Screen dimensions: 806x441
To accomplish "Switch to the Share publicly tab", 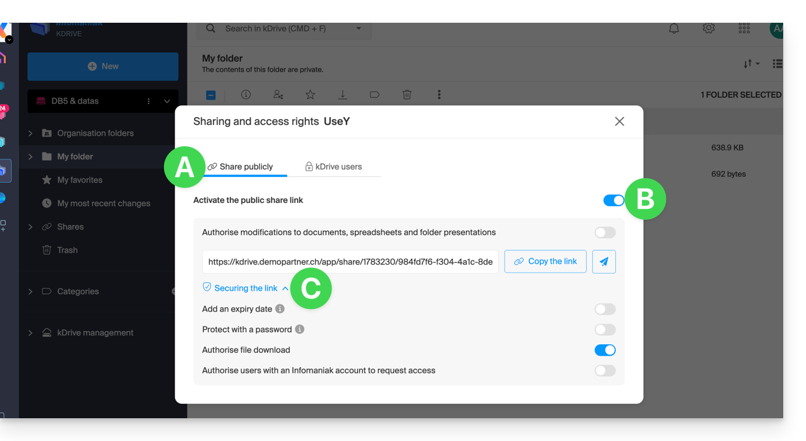I will click(240, 167).
